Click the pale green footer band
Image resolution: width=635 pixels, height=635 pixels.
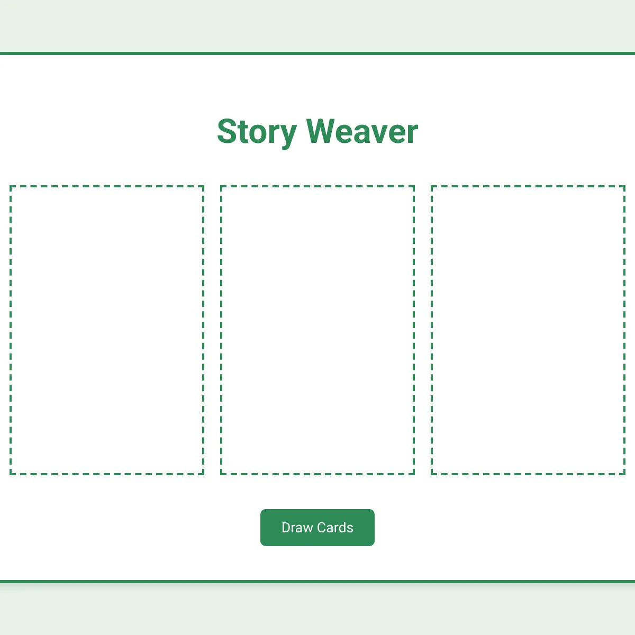[x=317, y=609]
